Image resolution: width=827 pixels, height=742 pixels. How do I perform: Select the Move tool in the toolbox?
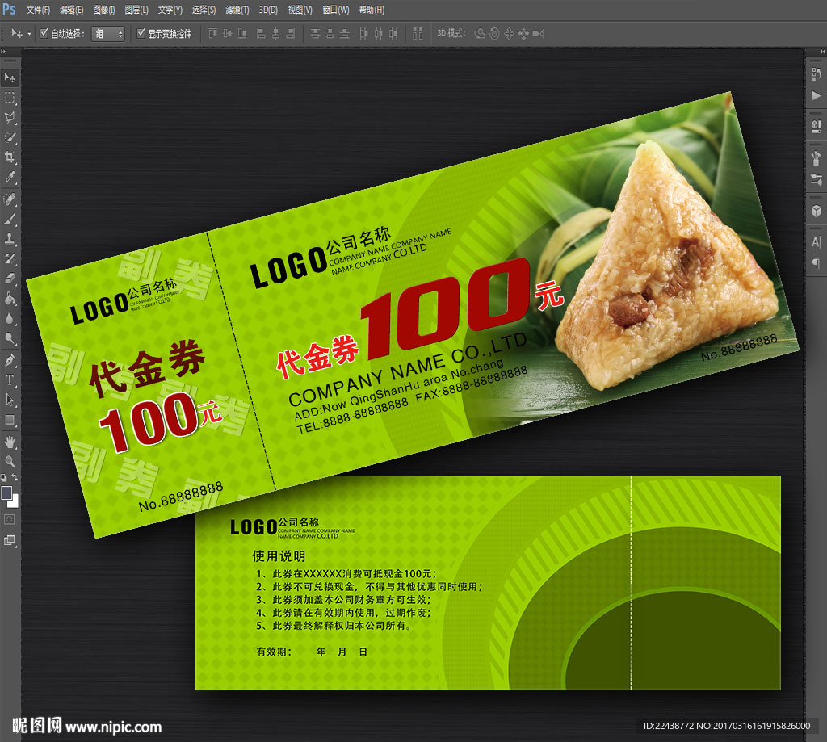click(10, 78)
